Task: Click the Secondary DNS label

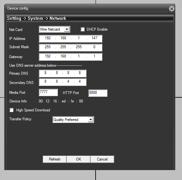Action: pos(21,83)
